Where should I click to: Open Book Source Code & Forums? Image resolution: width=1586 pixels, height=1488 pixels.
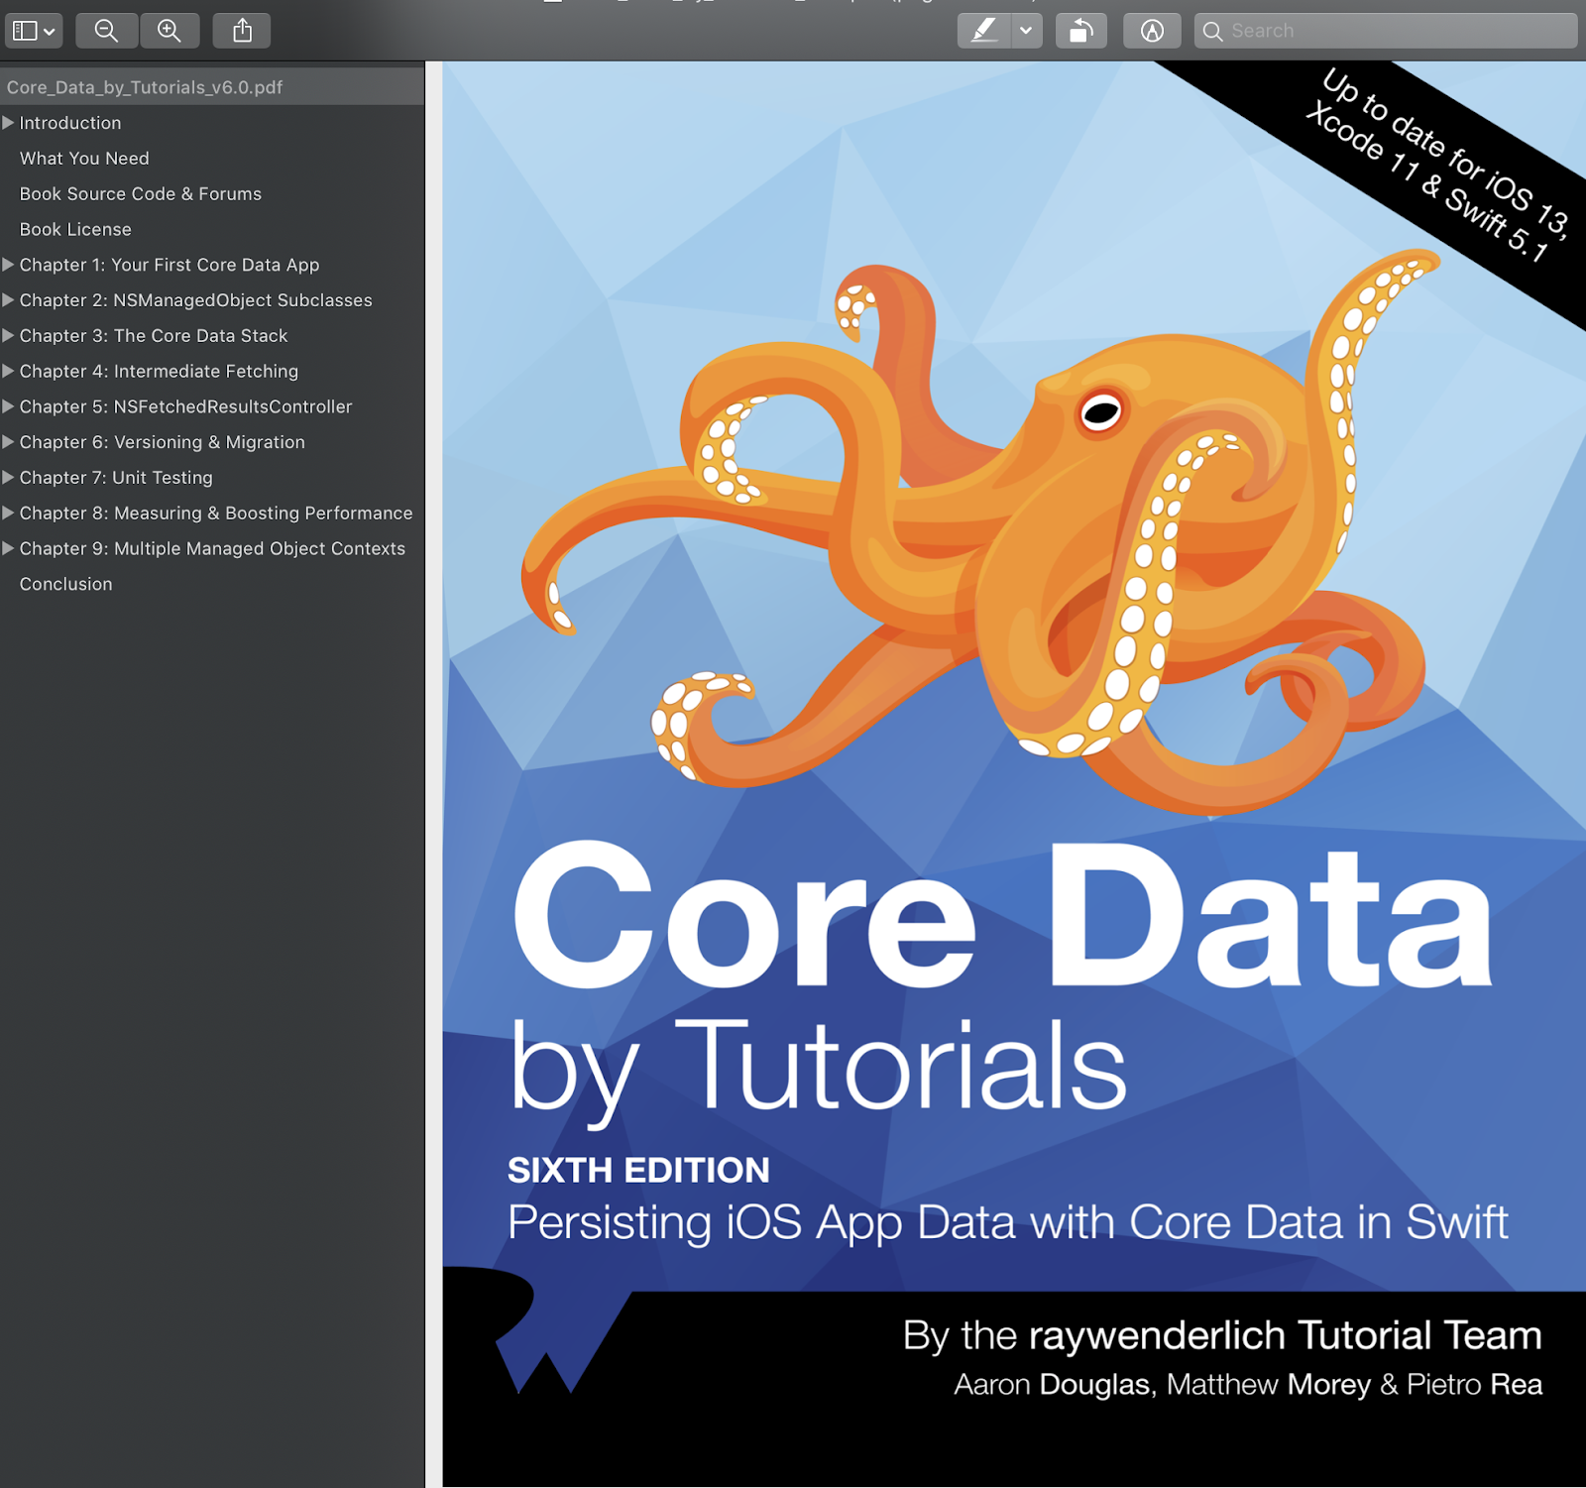point(141,194)
